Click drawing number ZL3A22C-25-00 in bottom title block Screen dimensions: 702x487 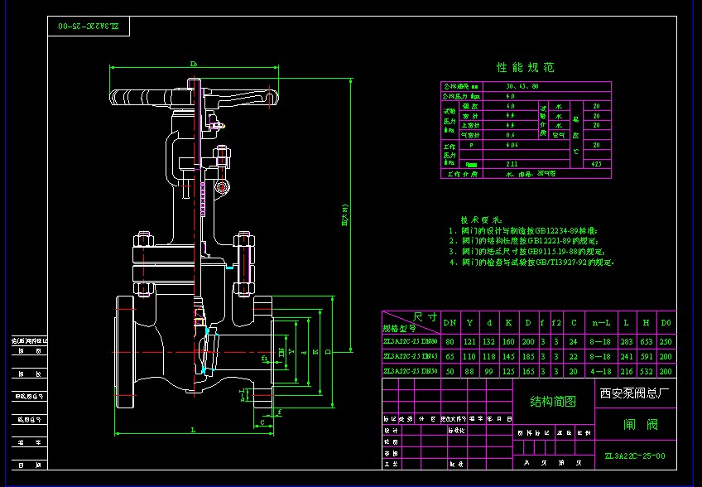(x=635, y=456)
